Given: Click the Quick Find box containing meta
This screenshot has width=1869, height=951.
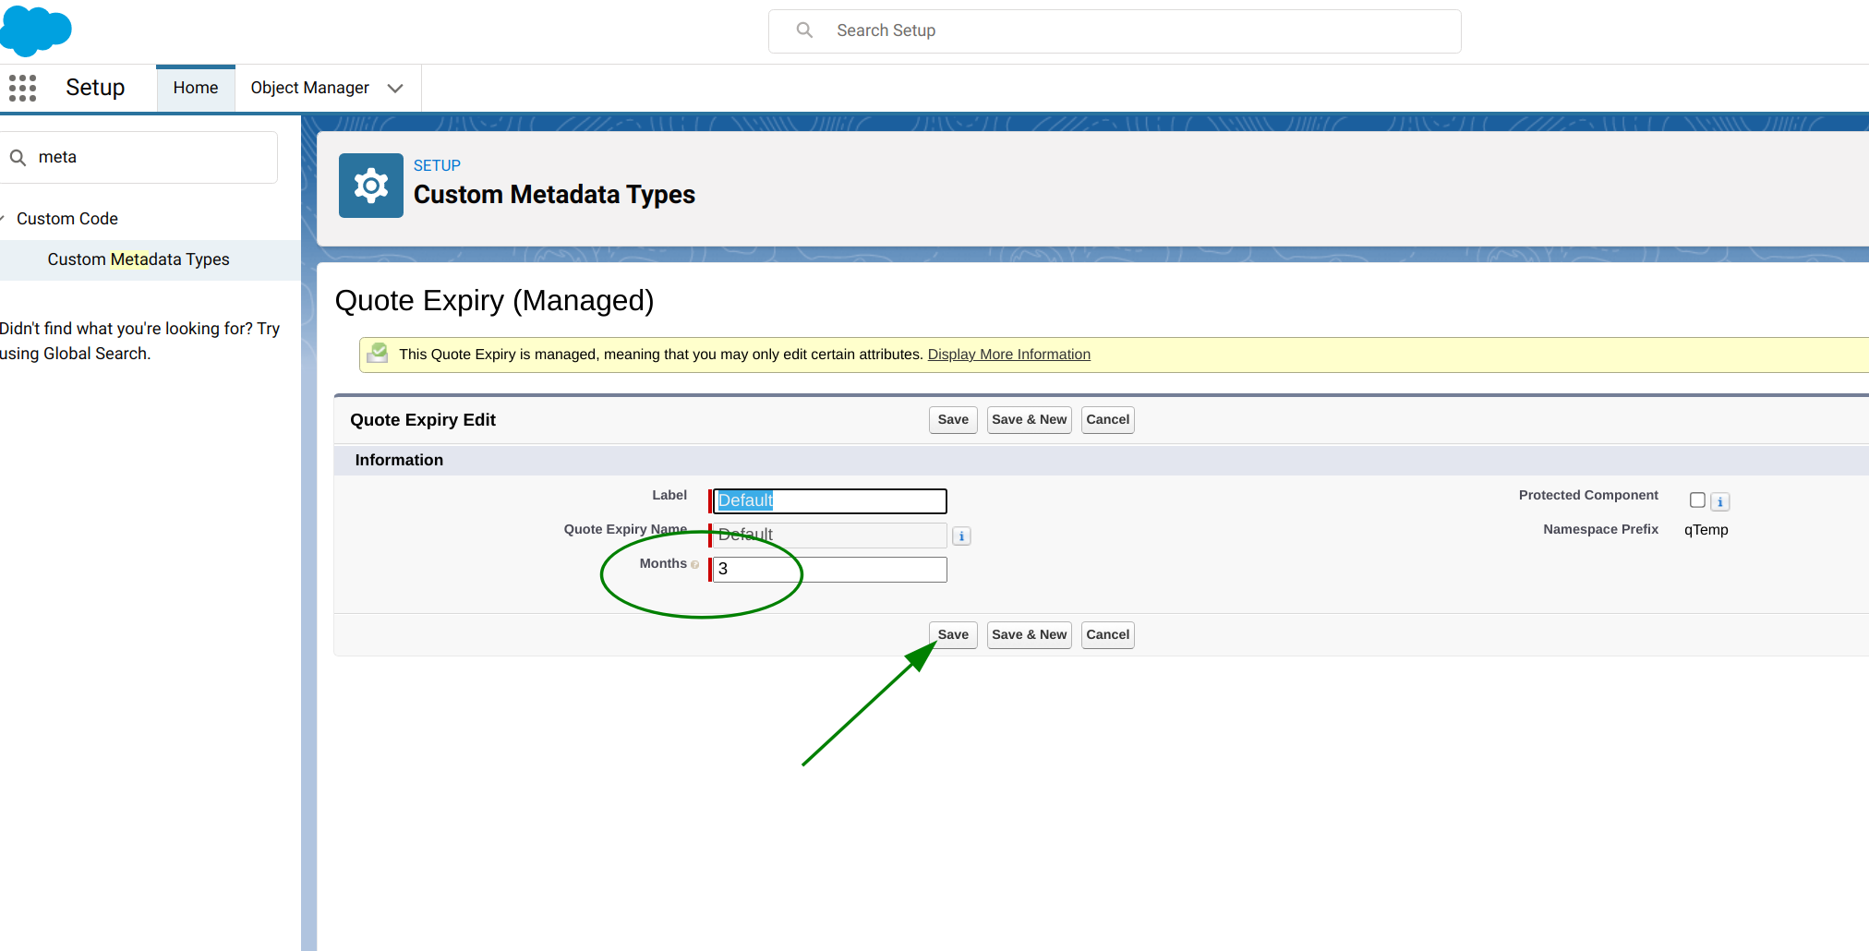Looking at the screenshot, I should 139,158.
